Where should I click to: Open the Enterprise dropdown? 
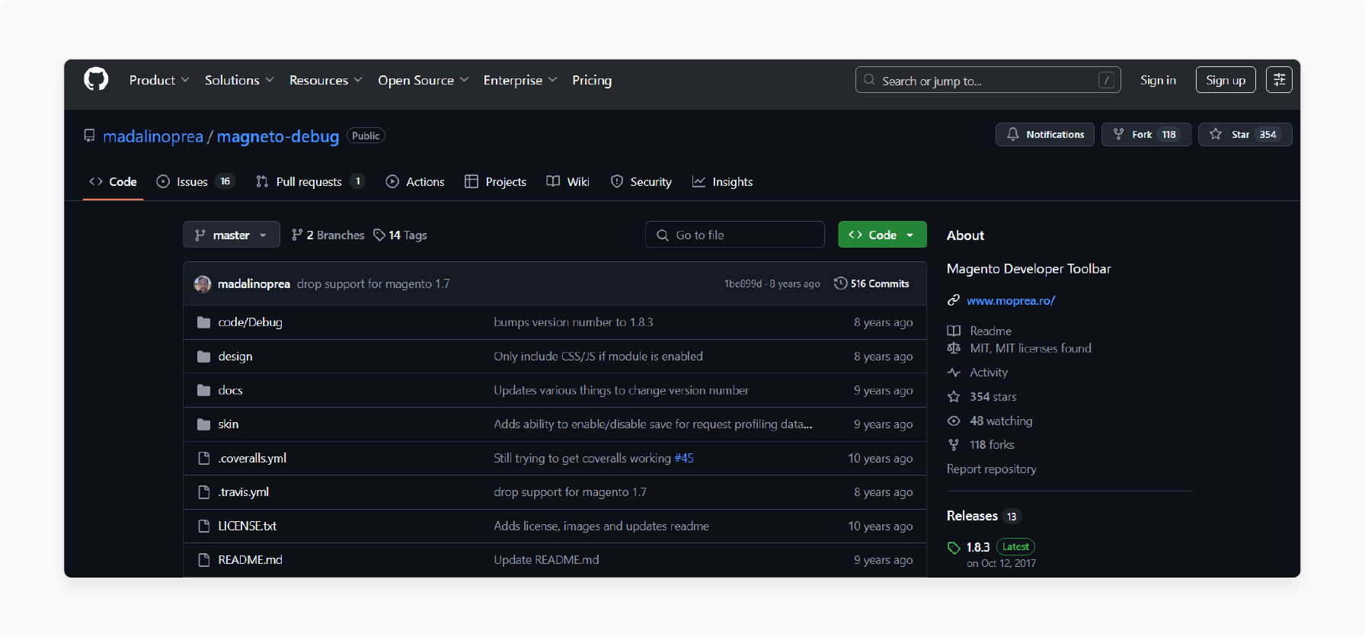click(x=520, y=80)
